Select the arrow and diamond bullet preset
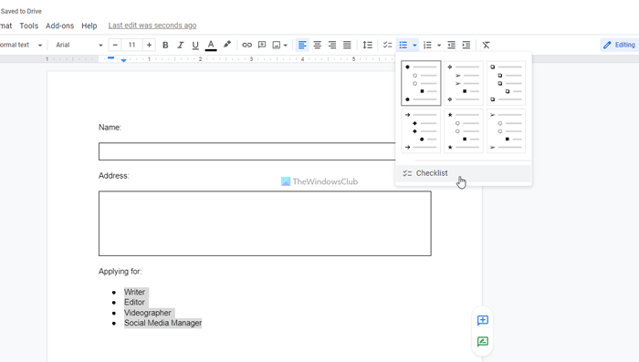639x362 pixels. tap(421, 130)
